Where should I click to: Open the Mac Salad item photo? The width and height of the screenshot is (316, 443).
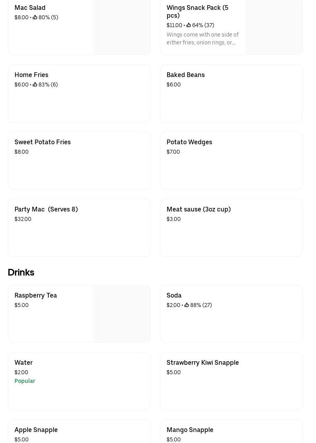pyautogui.click(x=121, y=27)
